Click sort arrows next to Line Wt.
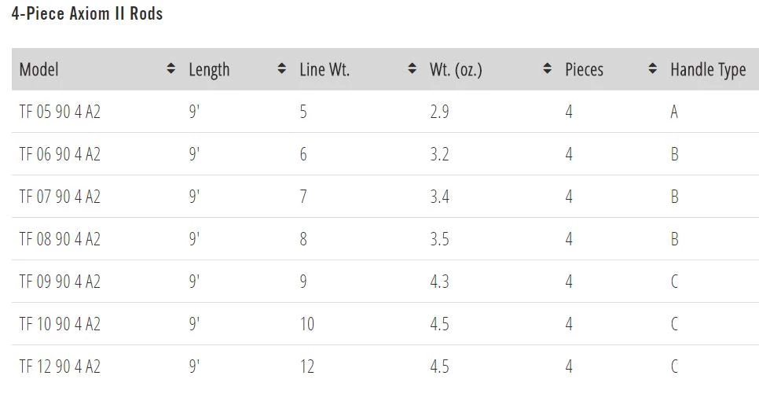The height and width of the screenshot is (405, 759). click(x=412, y=69)
